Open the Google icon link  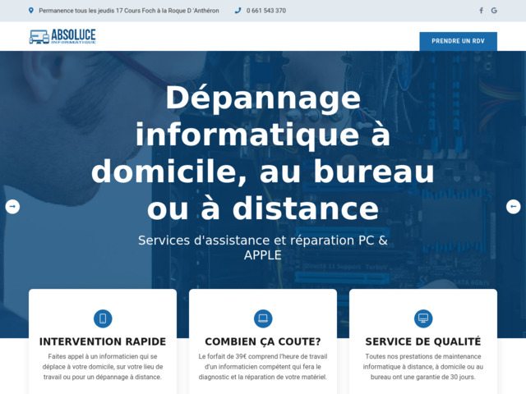tap(494, 11)
